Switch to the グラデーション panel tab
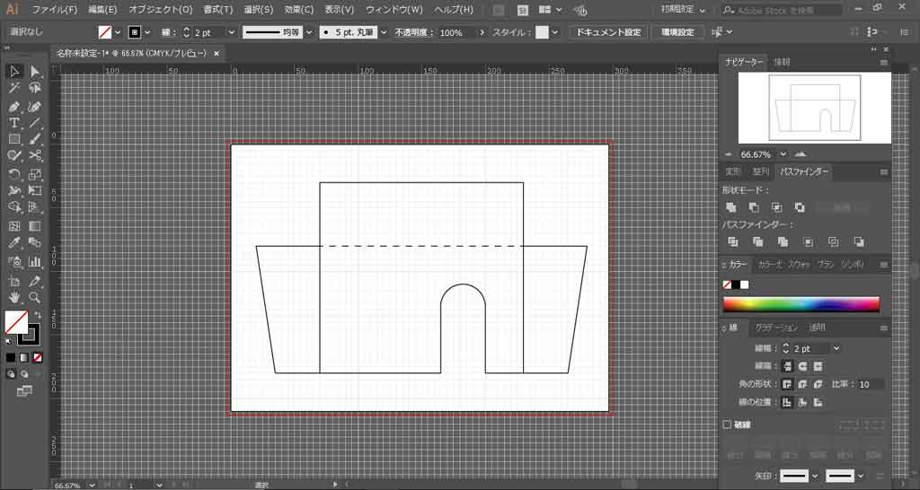 776,328
